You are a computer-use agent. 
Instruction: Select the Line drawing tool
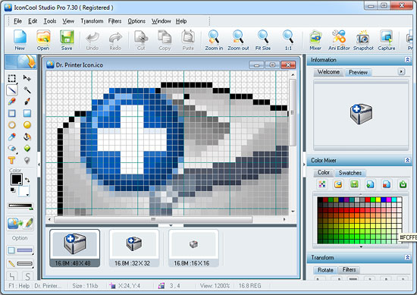coord(12,90)
